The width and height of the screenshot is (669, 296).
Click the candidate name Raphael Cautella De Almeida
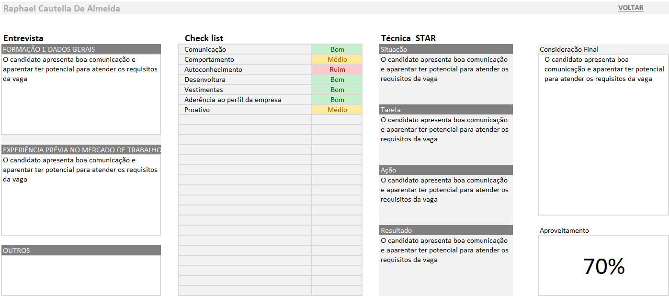[62, 9]
